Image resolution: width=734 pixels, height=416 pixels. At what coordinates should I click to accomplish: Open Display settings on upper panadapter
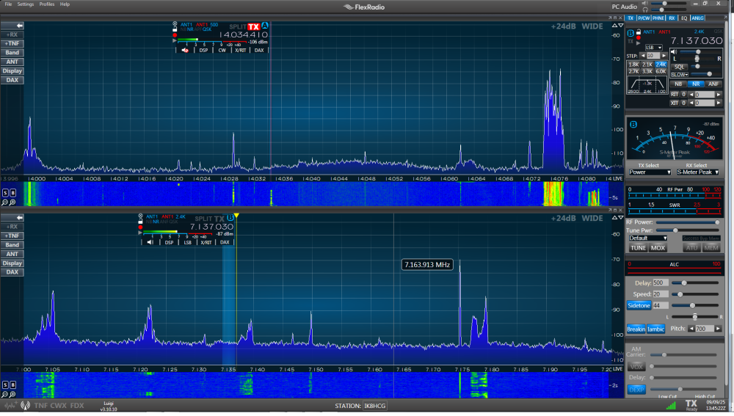pyautogui.click(x=12, y=71)
